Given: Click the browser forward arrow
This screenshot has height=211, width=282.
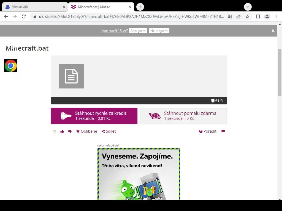Looking at the screenshot, I should click(15, 16).
